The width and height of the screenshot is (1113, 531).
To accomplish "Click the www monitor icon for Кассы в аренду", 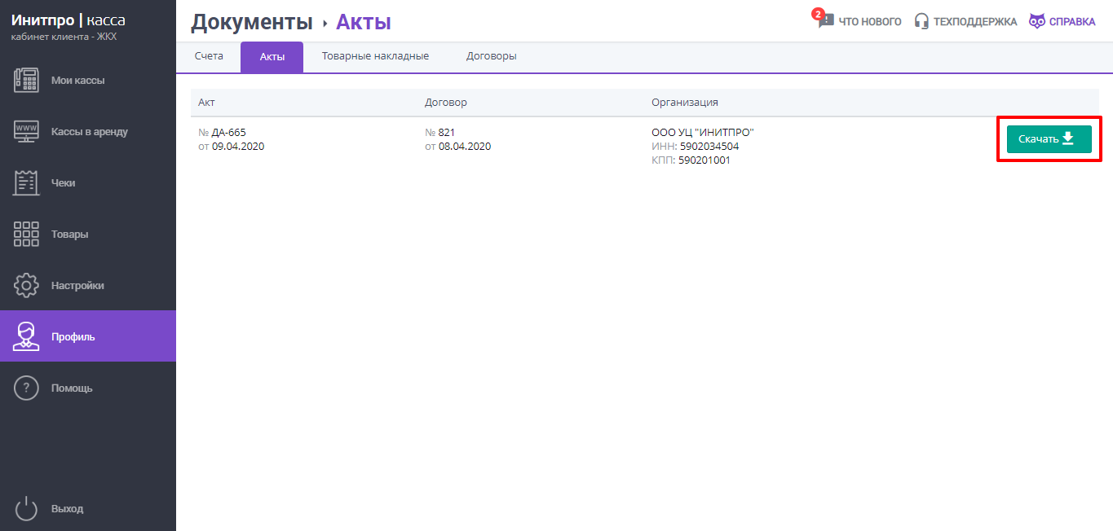I will click(x=26, y=131).
